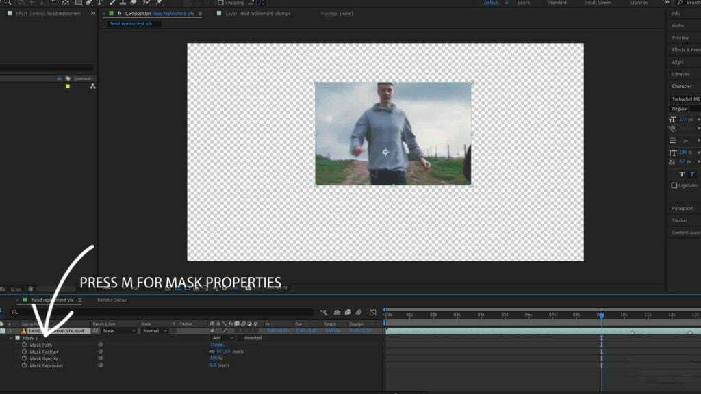
Task: Click the stopwatch for Mask Path
Action: coord(24,345)
